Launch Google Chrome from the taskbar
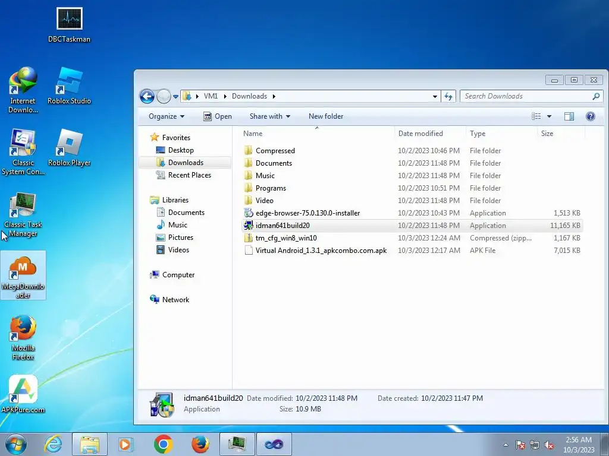 [x=163, y=444]
